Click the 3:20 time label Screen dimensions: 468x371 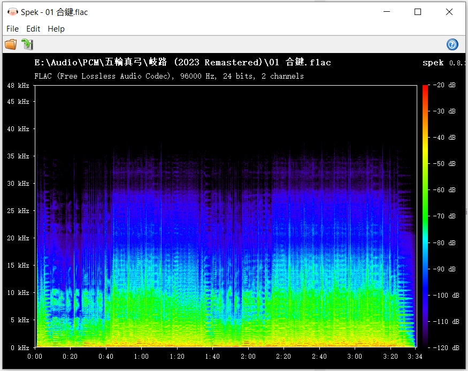click(390, 357)
